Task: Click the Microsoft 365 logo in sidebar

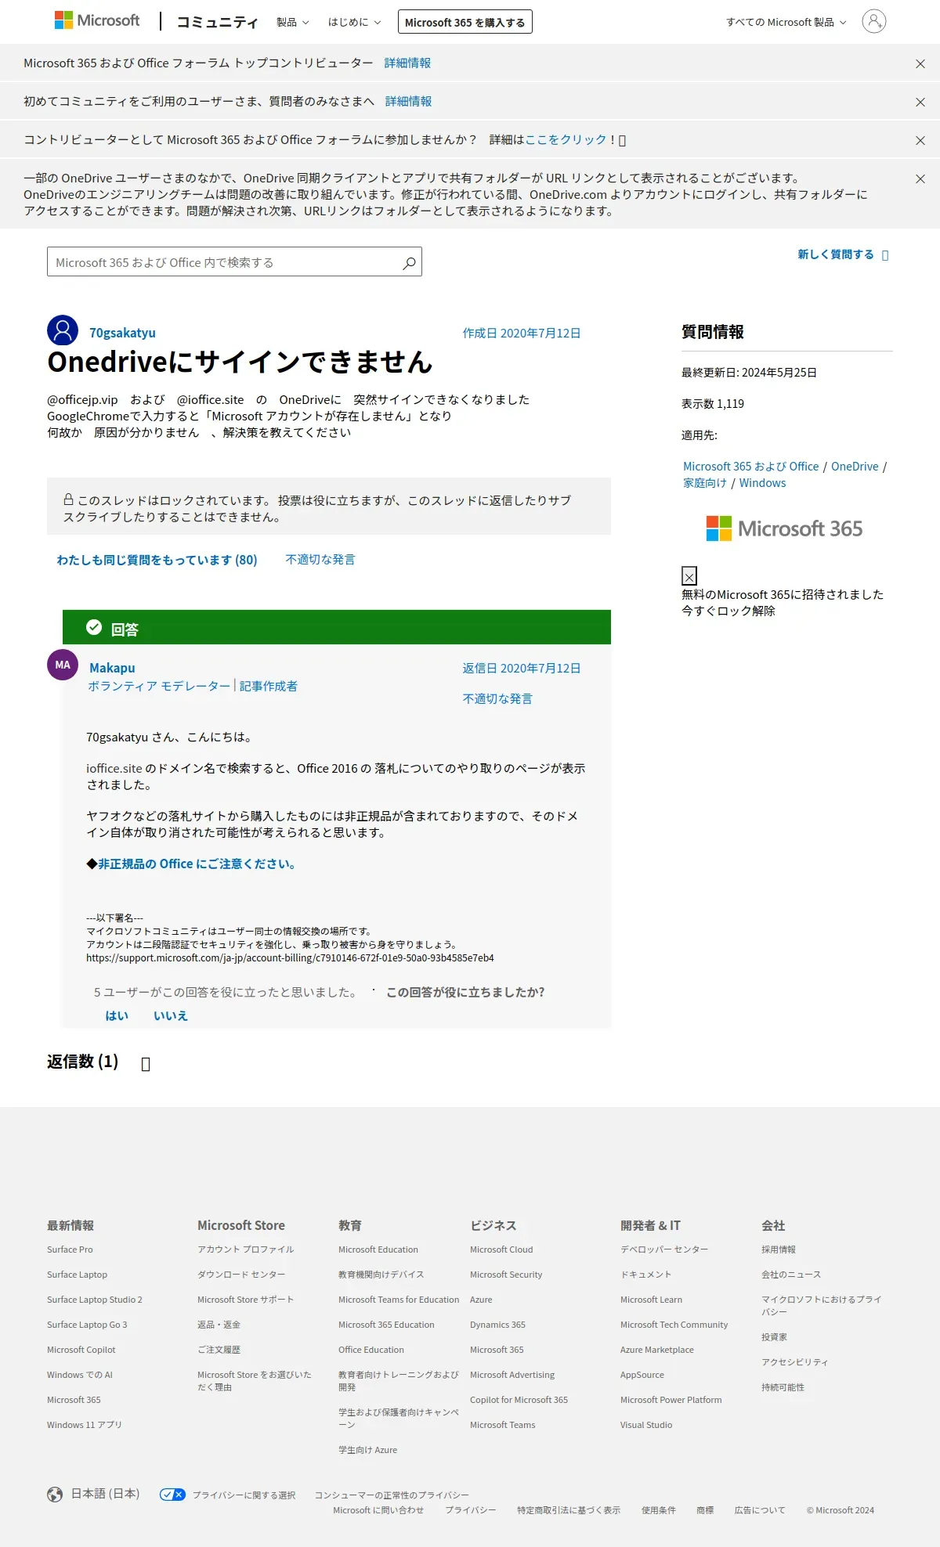Action: 784,528
